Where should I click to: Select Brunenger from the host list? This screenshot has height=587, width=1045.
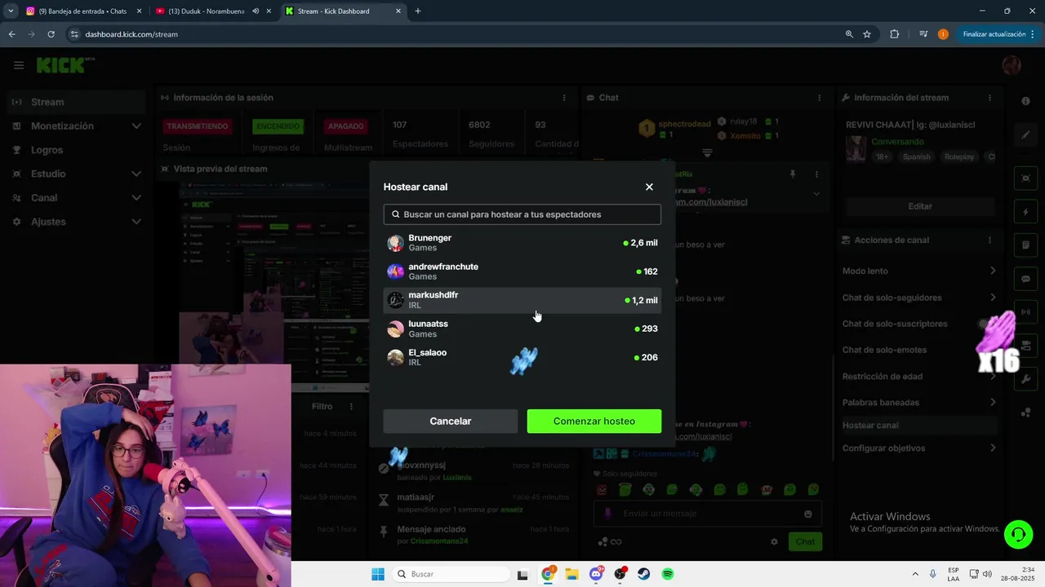[522, 243]
